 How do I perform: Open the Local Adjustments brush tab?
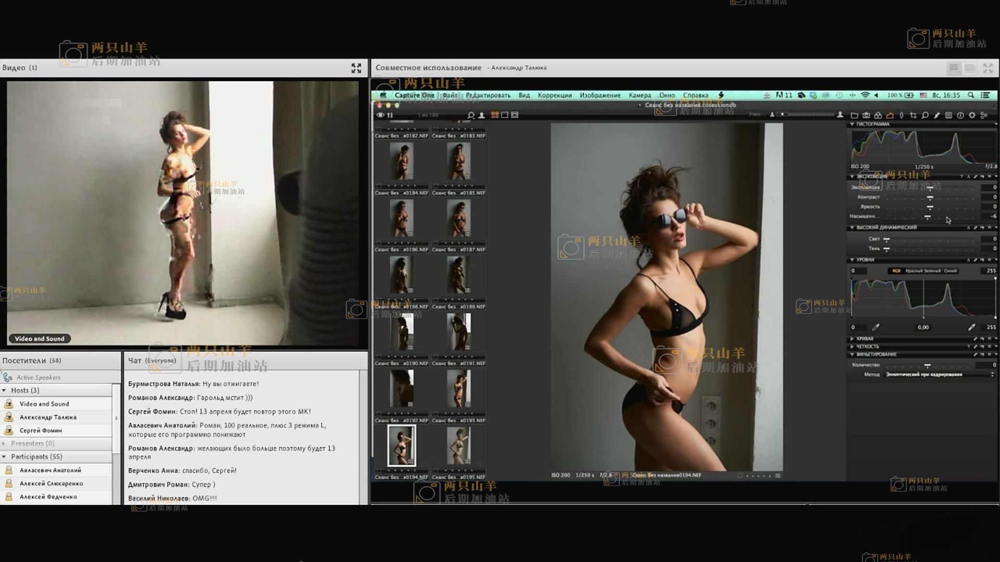[x=936, y=116]
